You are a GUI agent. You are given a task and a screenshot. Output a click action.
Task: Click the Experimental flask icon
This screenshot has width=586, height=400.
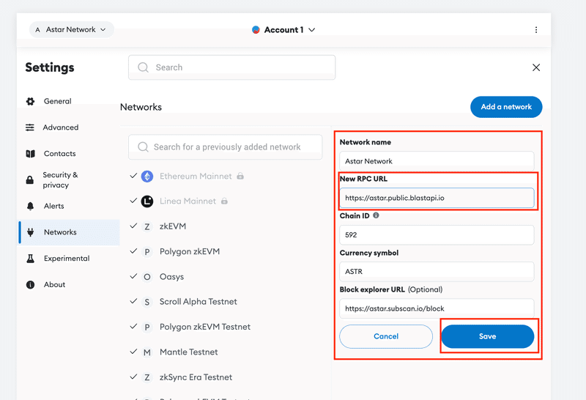pyautogui.click(x=30, y=259)
